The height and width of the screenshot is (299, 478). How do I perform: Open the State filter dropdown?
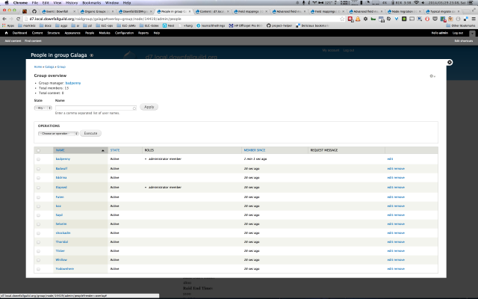43,108
